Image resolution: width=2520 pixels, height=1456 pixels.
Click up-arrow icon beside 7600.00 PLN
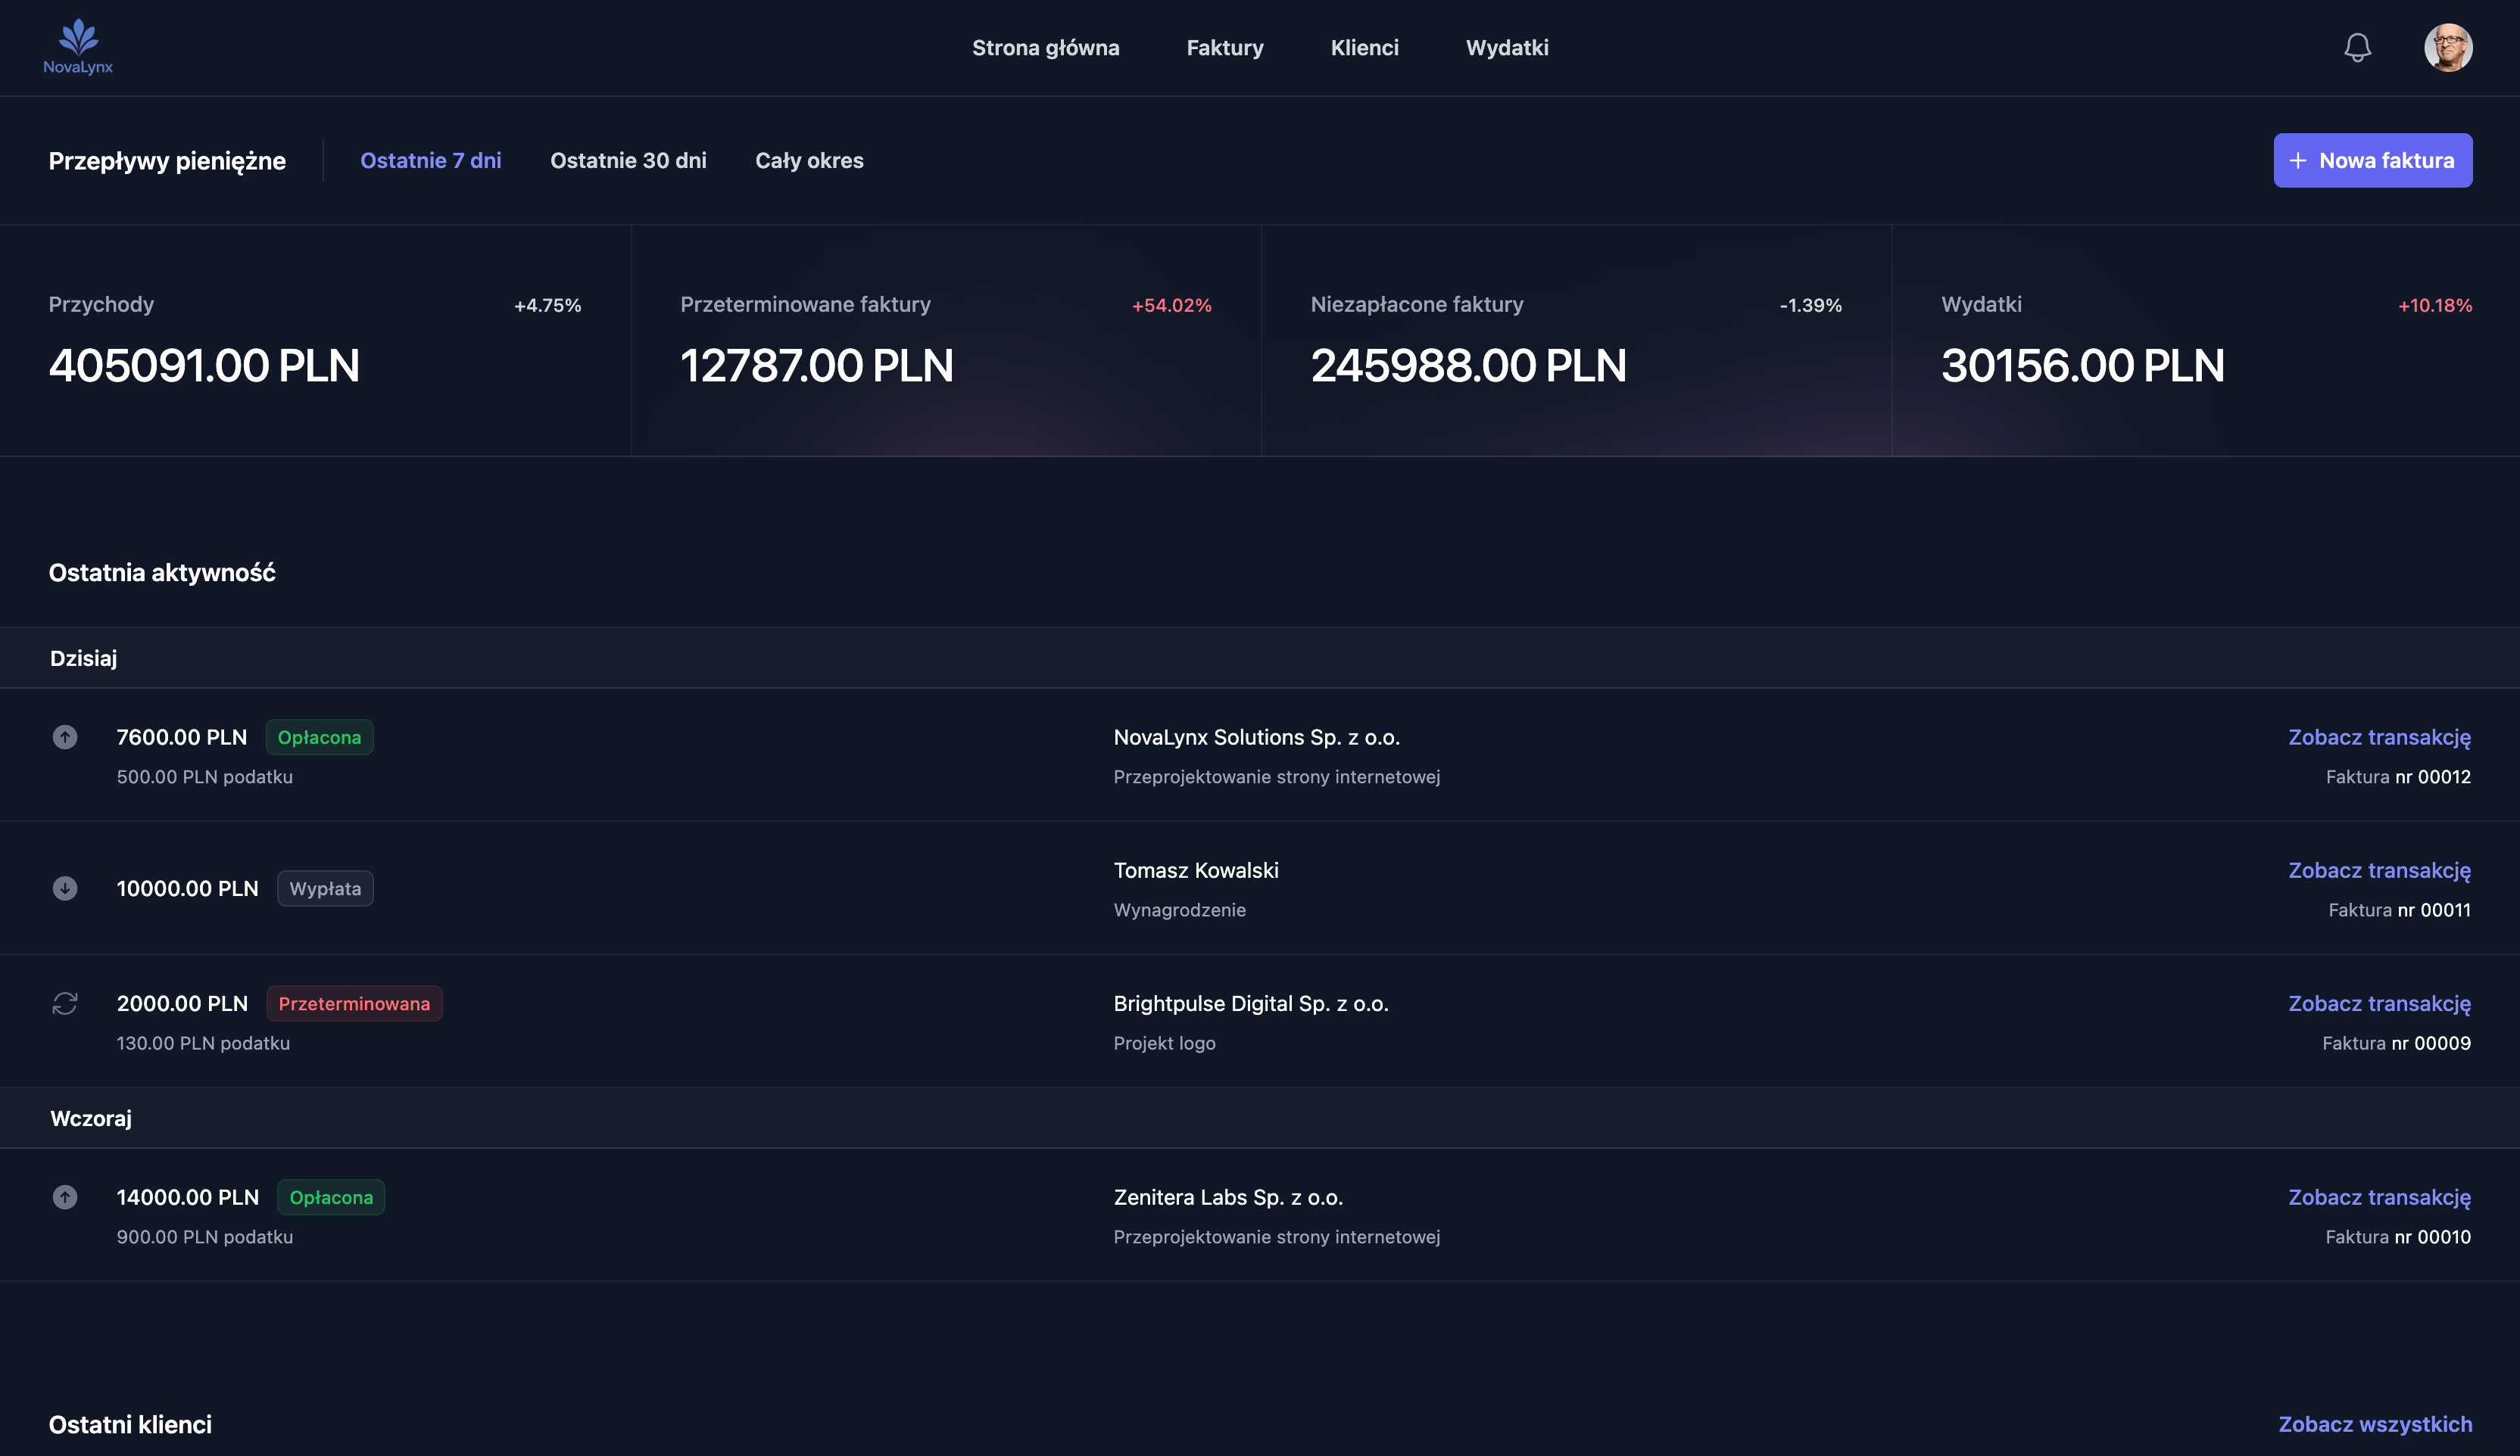(x=65, y=738)
